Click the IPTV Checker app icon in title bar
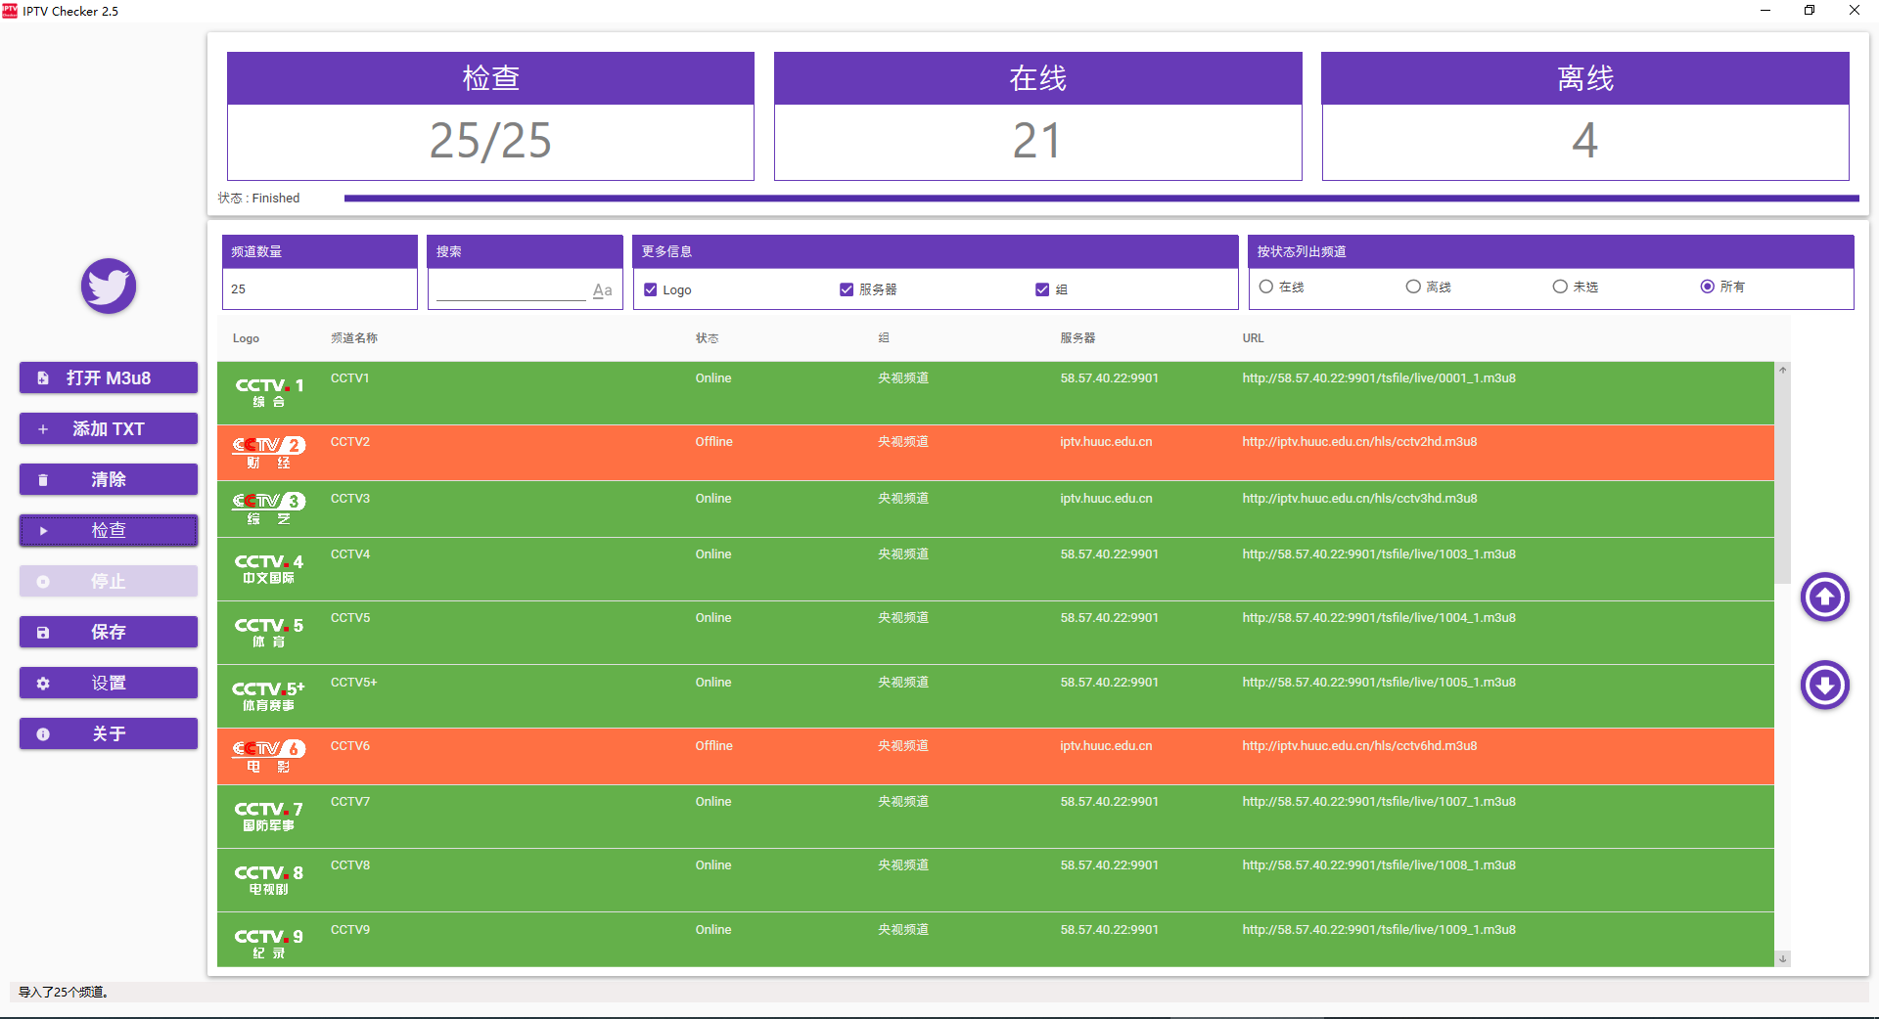Image resolution: width=1879 pixels, height=1019 pixels. [10, 11]
